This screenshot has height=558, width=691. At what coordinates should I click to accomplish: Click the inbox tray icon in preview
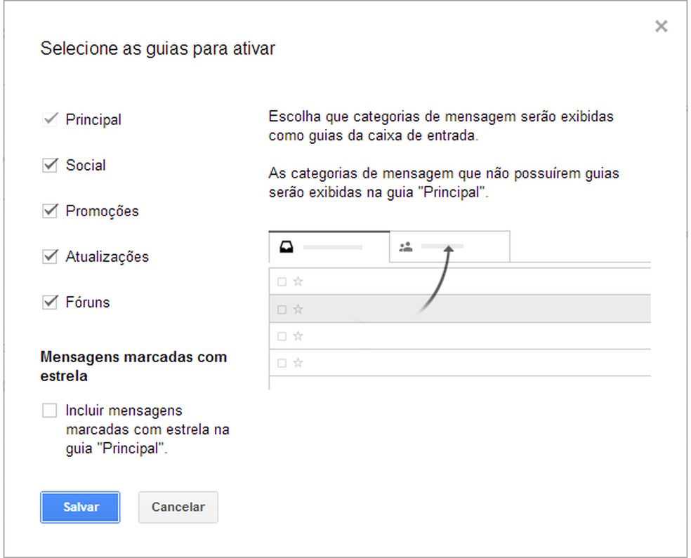pos(287,246)
